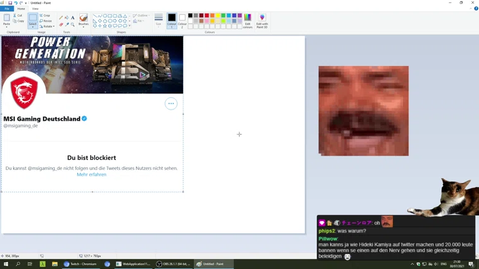
Task: Select the Text tool
Action: pos(73,17)
